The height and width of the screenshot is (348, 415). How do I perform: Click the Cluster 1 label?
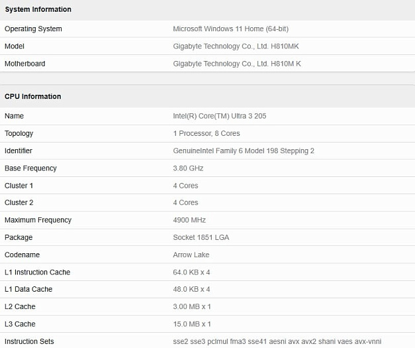coord(19,186)
